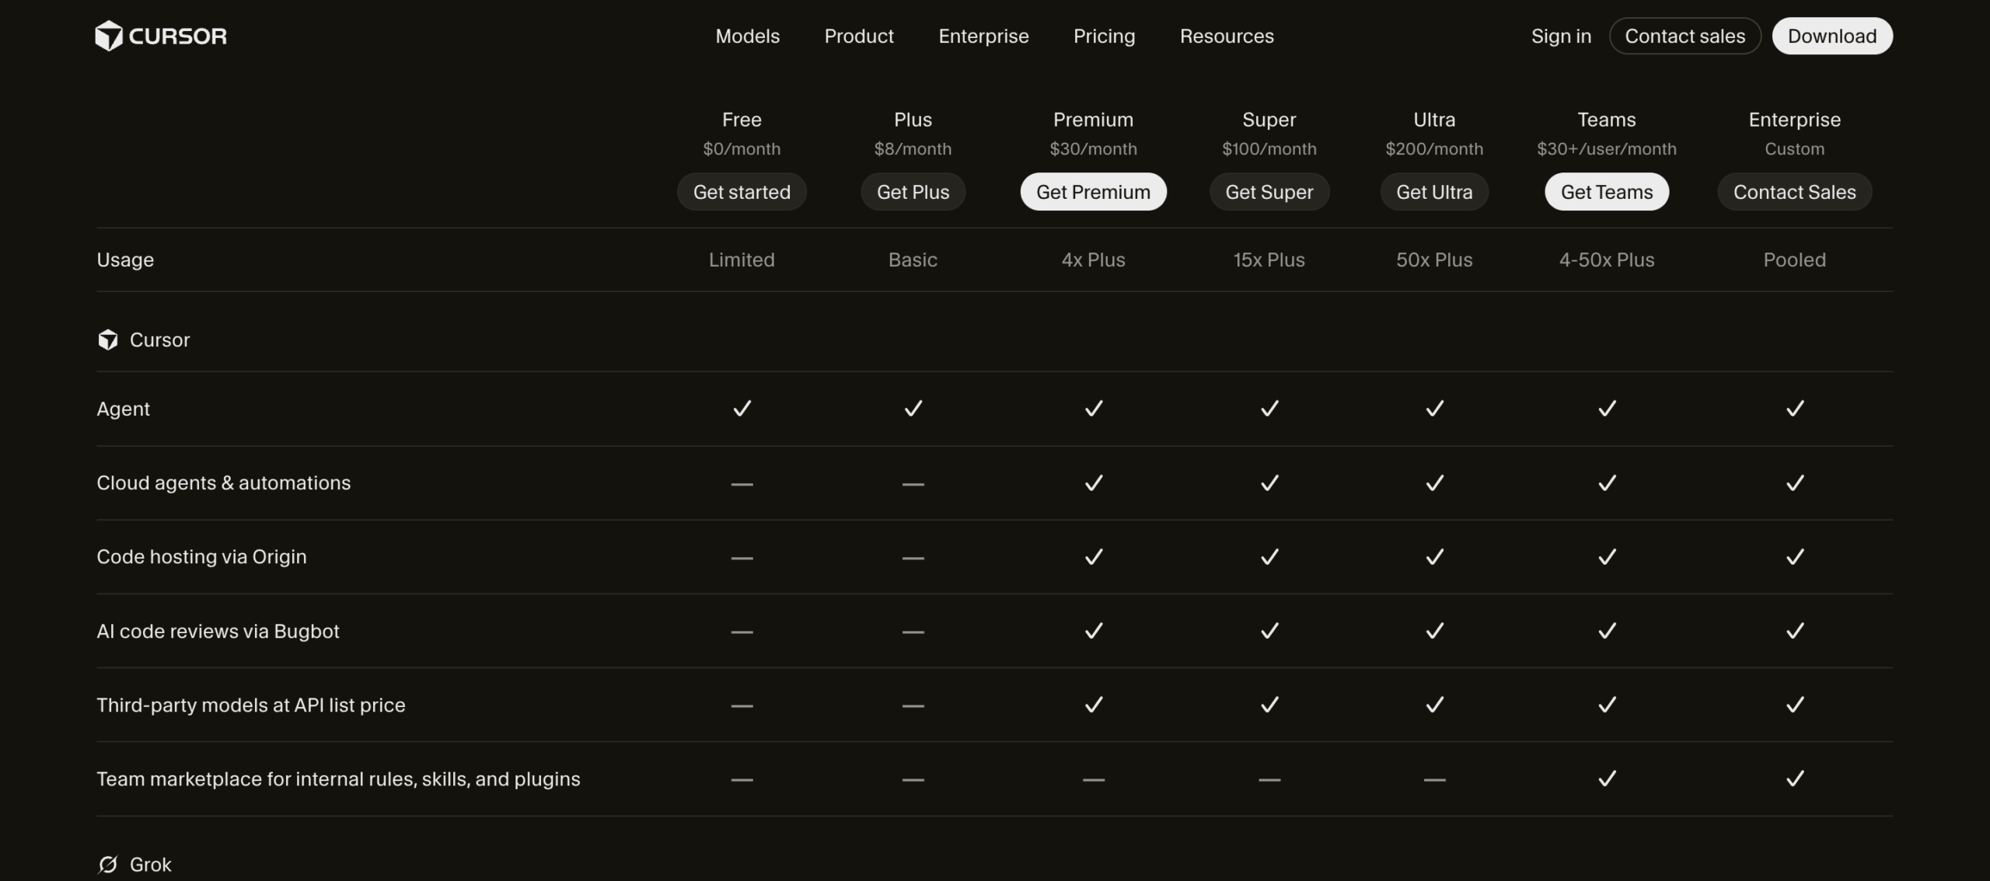Click the 'Usage' row label
The width and height of the screenshot is (1990, 881).
(125, 259)
